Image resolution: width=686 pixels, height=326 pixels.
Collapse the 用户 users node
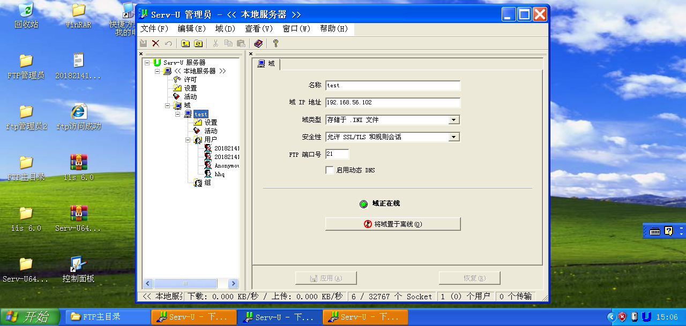coord(188,140)
